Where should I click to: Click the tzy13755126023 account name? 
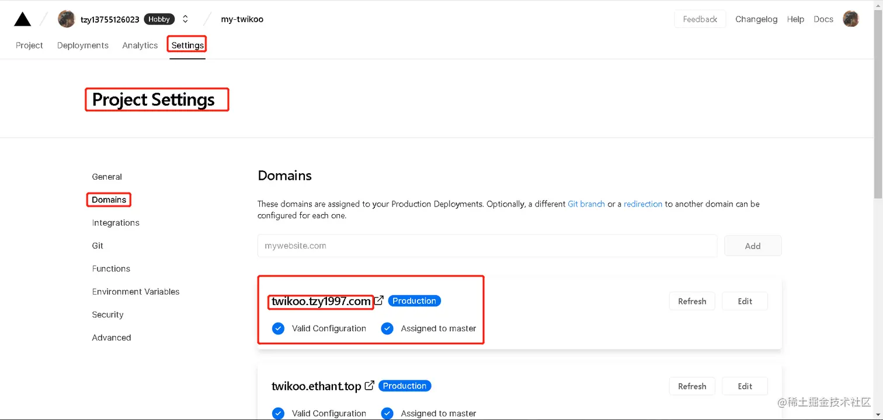click(110, 19)
